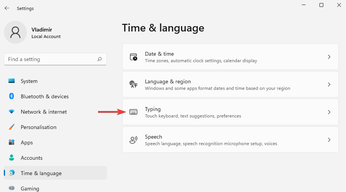Click the user profile avatar icon
Image resolution: width=346 pixels, height=192 pixels.
point(15,32)
